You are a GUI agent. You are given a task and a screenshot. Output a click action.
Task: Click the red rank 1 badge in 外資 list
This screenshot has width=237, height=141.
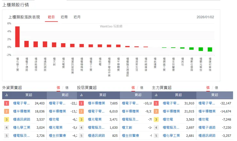(x=6, y=103)
